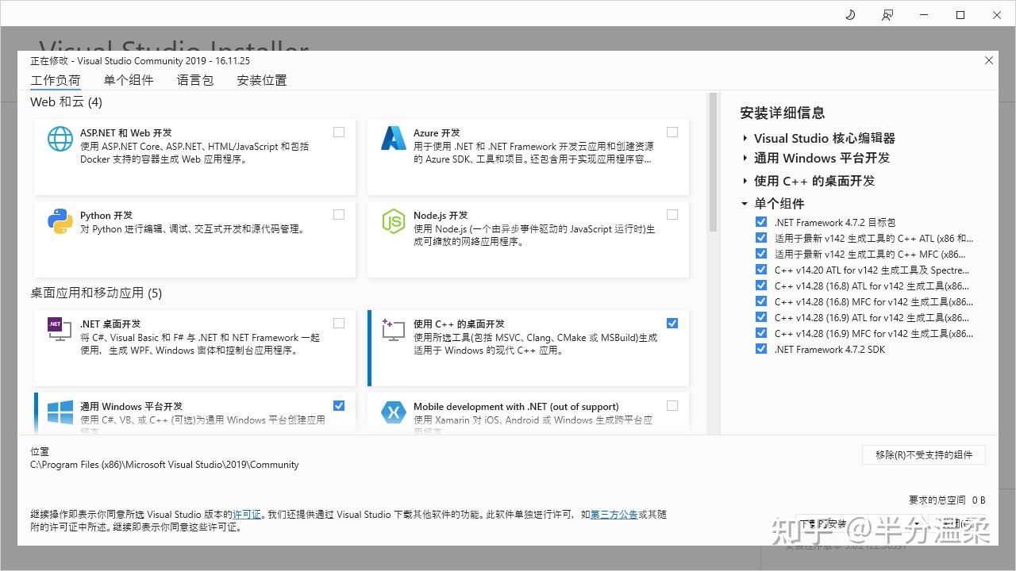Uncheck the .NET Framework 4.7.2 SDK component
This screenshot has width=1016, height=571.
tap(761, 349)
